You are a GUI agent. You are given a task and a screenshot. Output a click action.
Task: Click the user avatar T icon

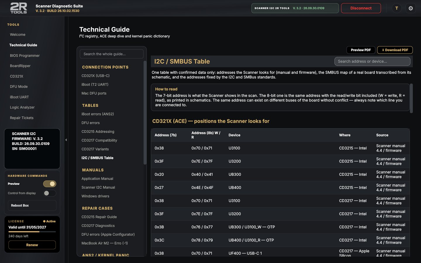pyautogui.click(x=396, y=8)
